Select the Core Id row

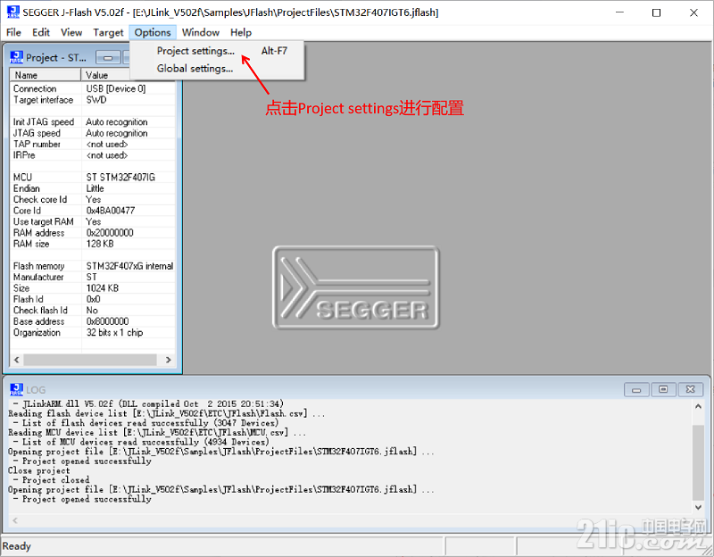click(93, 211)
